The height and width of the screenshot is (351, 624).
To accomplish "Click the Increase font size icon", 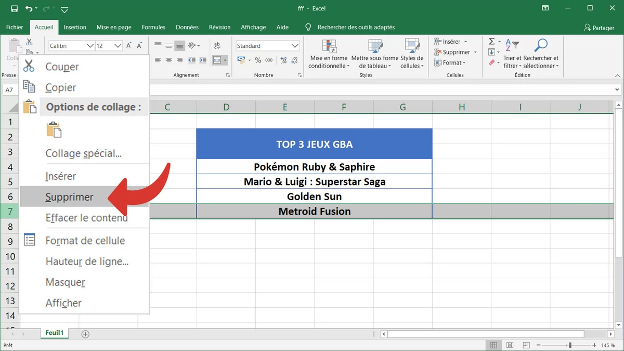I will (129, 46).
